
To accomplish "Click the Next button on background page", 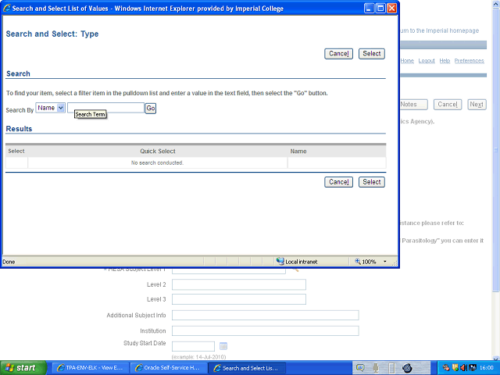I will click(477, 105).
